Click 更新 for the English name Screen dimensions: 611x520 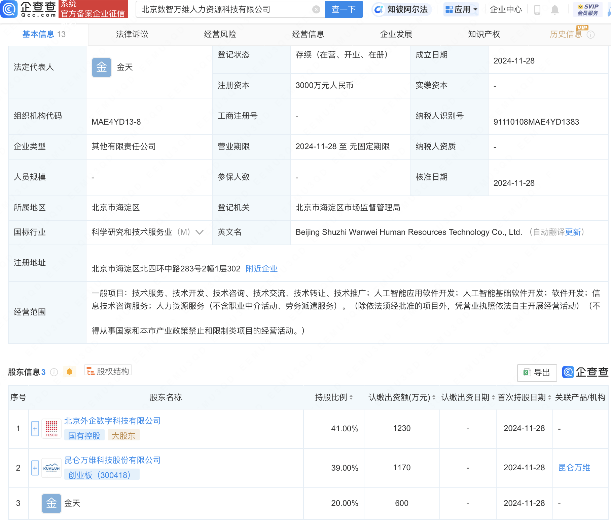573,232
